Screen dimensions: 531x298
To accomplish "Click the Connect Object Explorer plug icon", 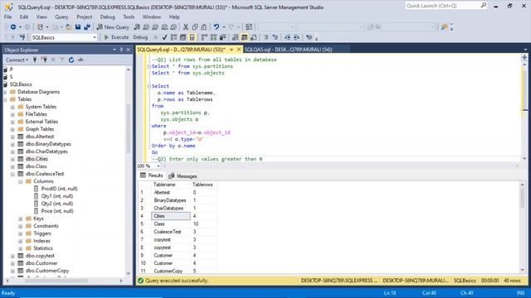I will [x=35, y=60].
